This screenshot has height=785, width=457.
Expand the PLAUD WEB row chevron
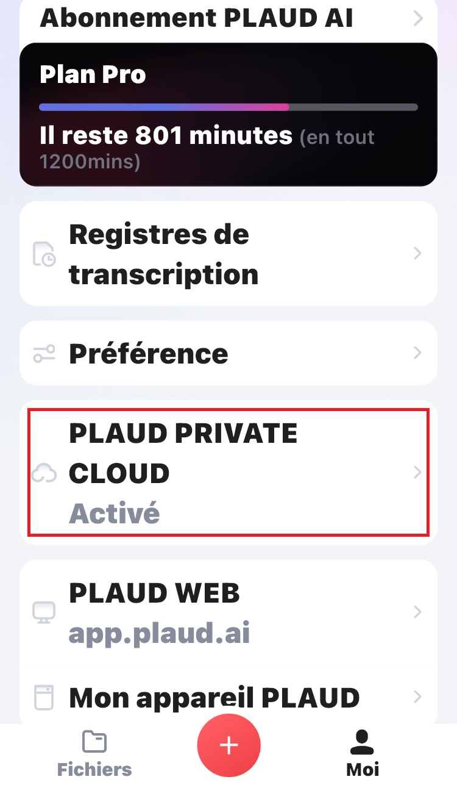(417, 612)
